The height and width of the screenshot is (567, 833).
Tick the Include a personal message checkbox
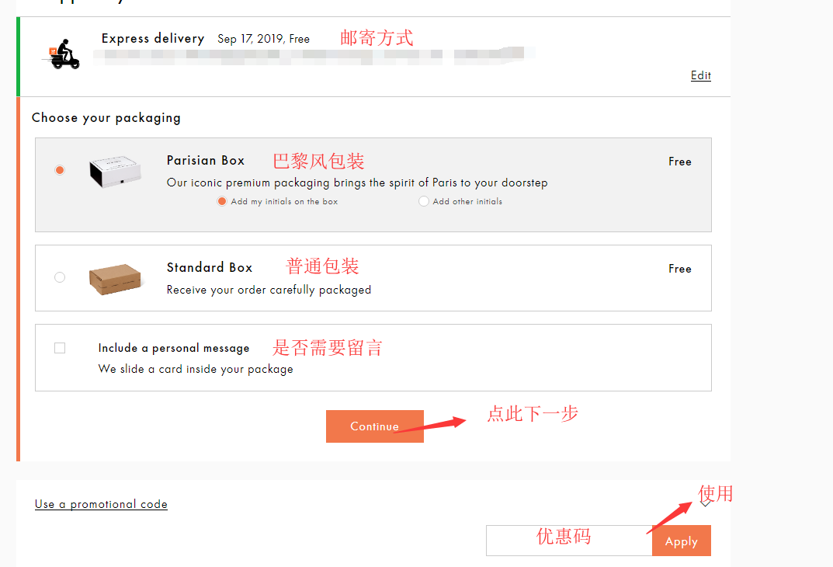[60, 348]
